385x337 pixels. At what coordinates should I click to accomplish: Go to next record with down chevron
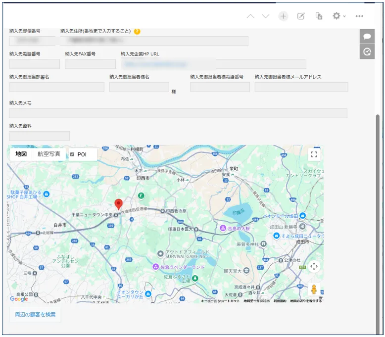click(x=265, y=16)
